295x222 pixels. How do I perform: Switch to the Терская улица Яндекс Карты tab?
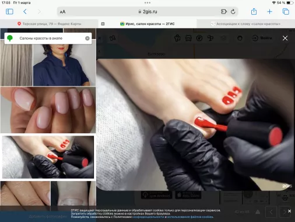tap(49, 24)
